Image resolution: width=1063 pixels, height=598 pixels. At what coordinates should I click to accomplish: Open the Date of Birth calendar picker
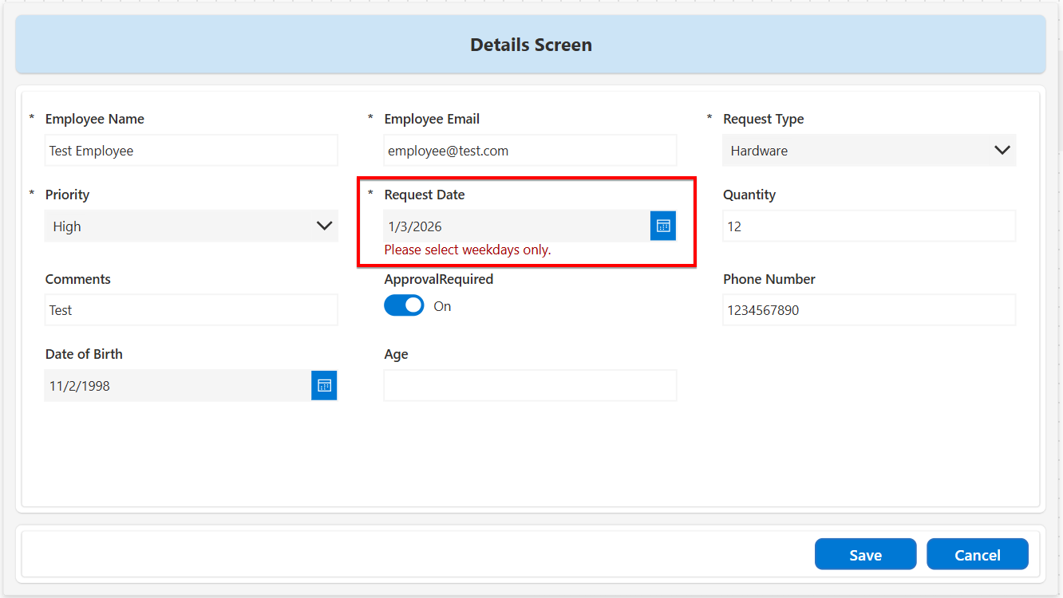(x=324, y=386)
